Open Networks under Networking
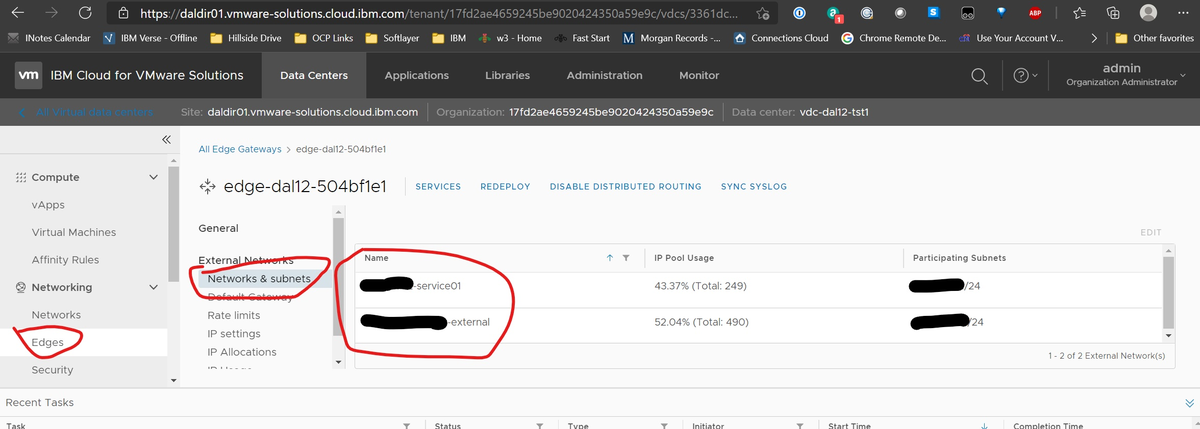 [x=56, y=315]
